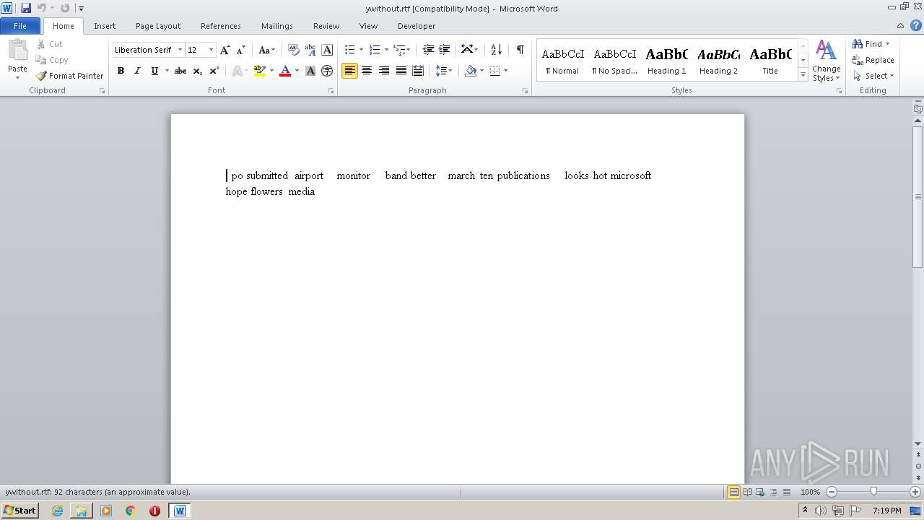Apply subscript formatting
This screenshot has height=520, width=924.
[198, 71]
